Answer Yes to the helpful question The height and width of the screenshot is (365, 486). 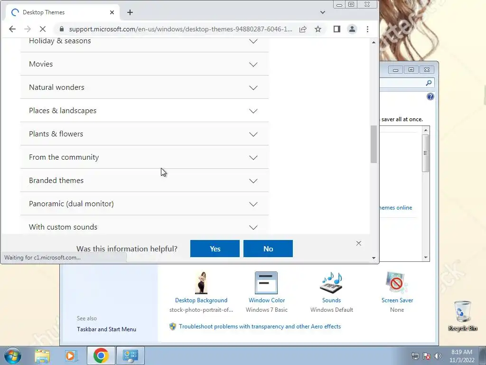[215, 249]
